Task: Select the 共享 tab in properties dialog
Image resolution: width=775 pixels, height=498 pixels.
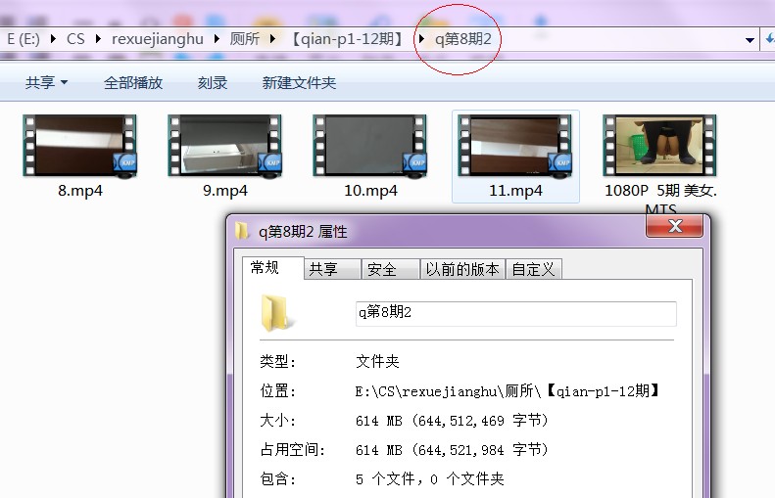Action: pos(323,269)
